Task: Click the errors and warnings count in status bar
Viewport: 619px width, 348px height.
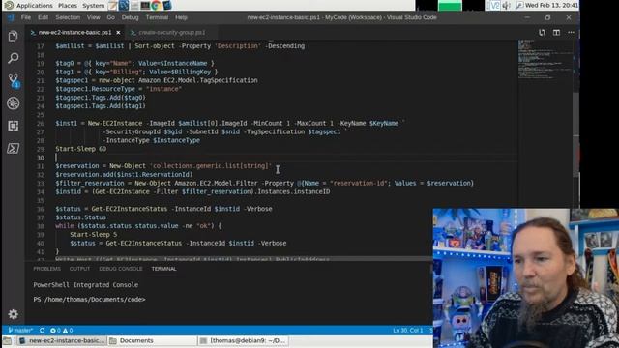Action: (x=62, y=331)
